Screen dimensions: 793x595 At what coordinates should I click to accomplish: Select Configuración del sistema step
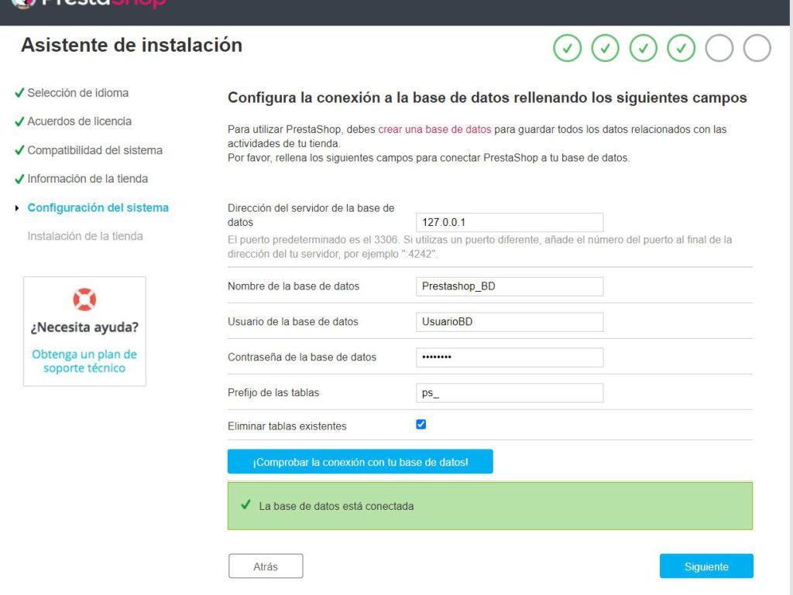98,207
